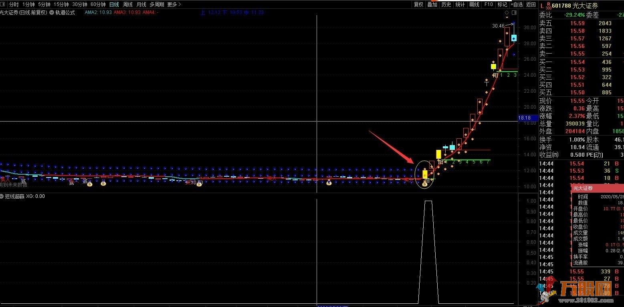This screenshot has width=624, height=307.
Task: Click the 复权 adjustment button
Action: (418, 4)
